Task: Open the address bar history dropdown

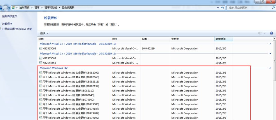Action: click(218, 8)
